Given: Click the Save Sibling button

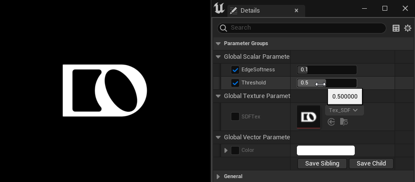Looking at the screenshot, I should [322, 164].
